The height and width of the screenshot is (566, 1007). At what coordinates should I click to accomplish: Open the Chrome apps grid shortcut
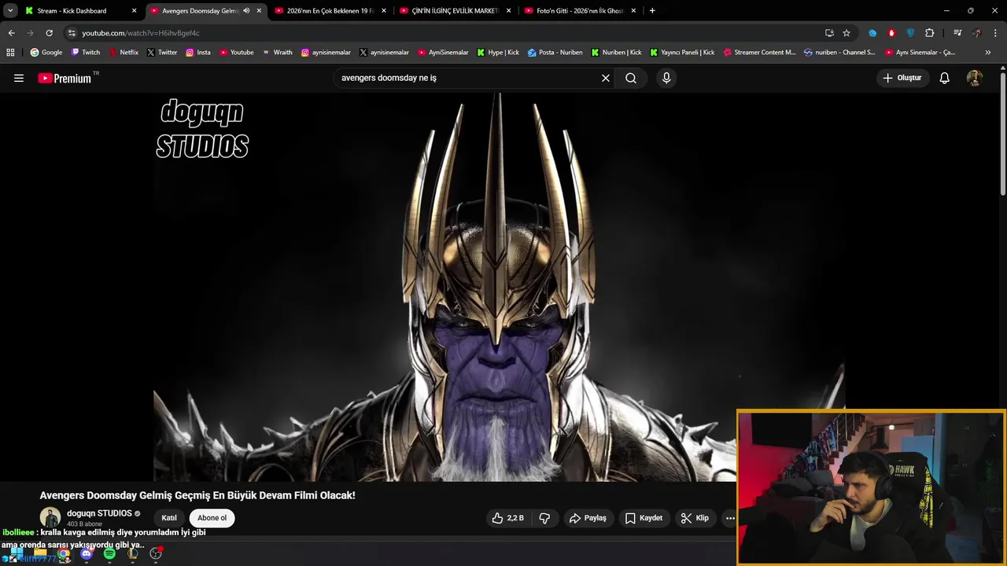tap(10, 53)
